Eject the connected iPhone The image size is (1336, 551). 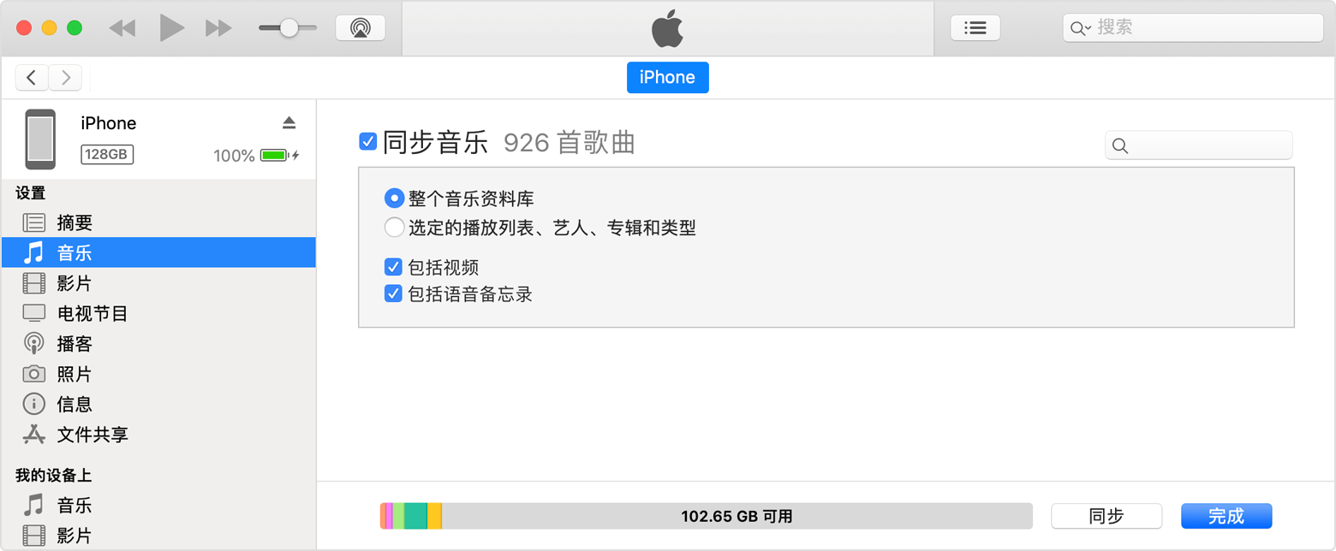290,121
